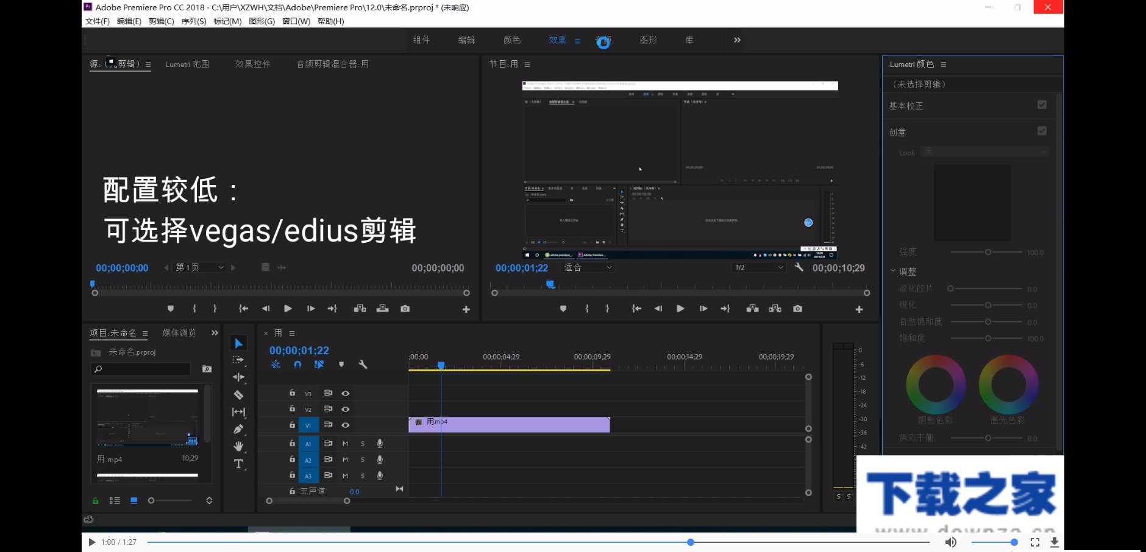Click the 阴影色彩 shadow color wheel

pyautogui.click(x=936, y=384)
